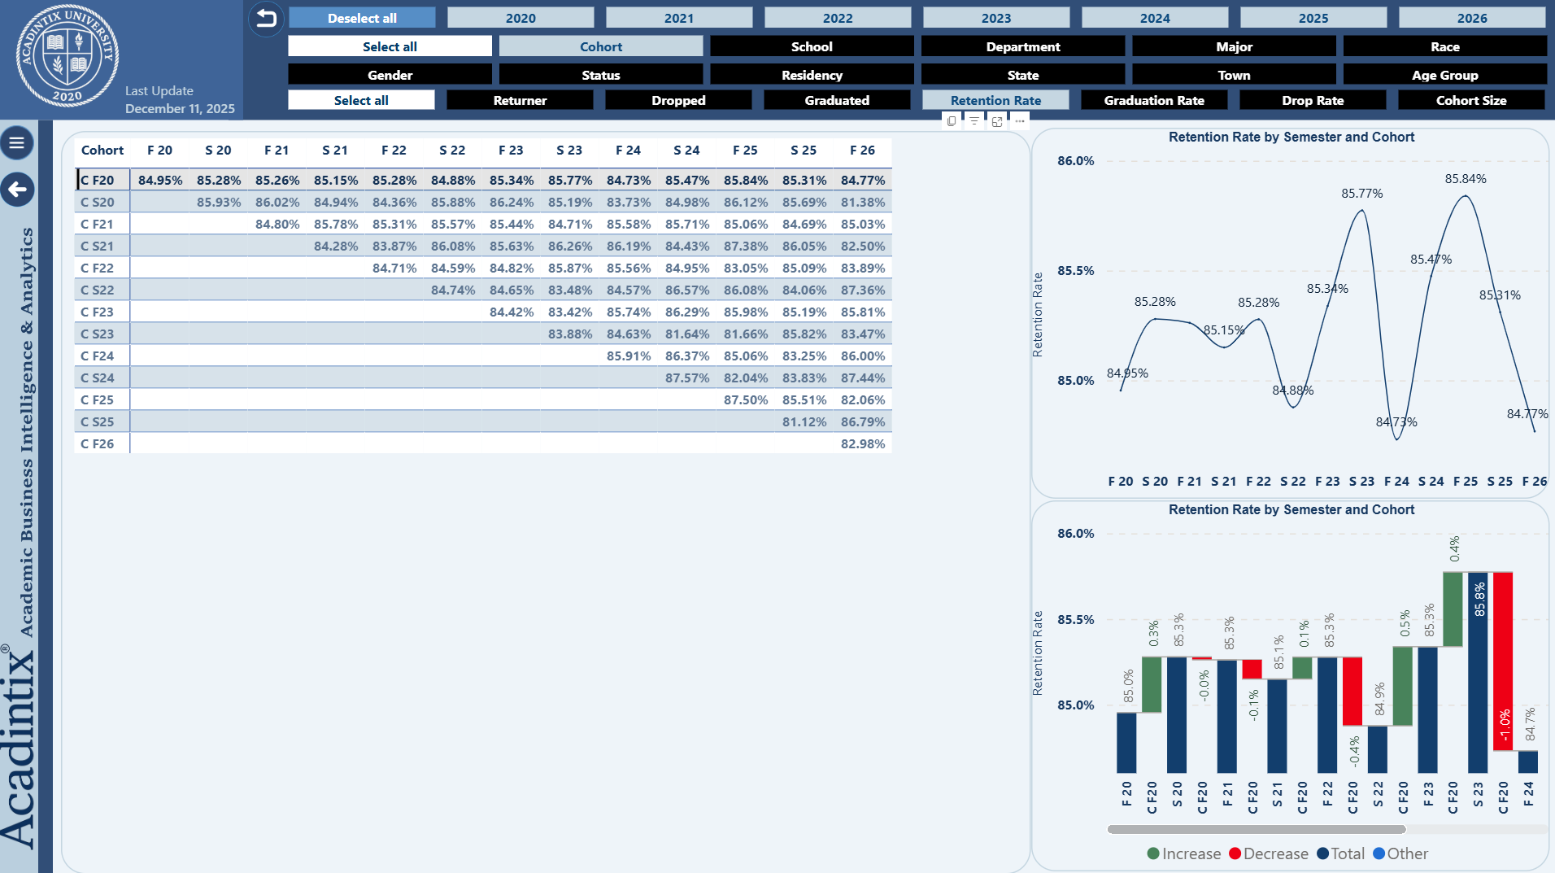Click the undo/reset arrow icon
Screen dimensions: 1555x873
[266, 18]
